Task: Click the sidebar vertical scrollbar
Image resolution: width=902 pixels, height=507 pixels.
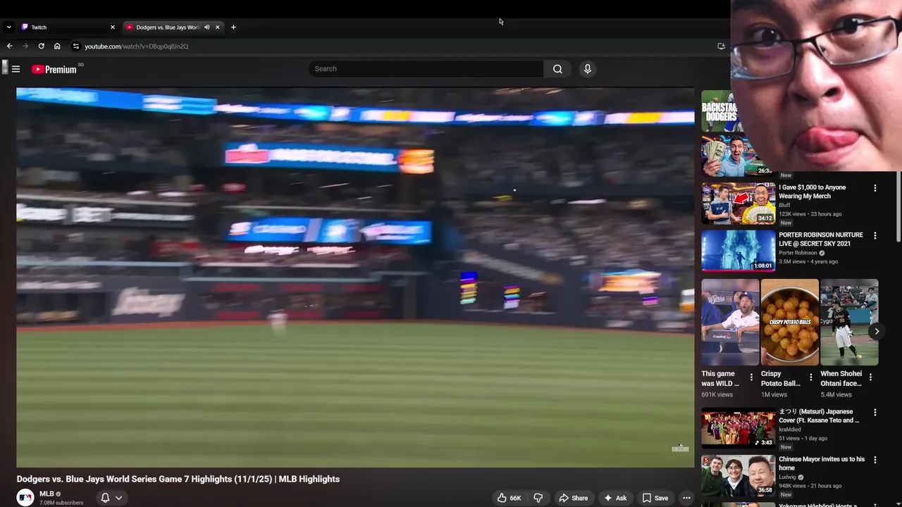Action: 898,208
